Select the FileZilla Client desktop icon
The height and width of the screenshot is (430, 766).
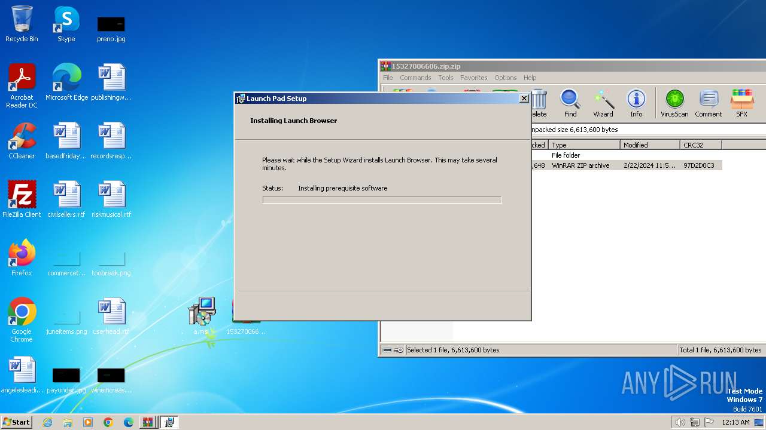pyautogui.click(x=22, y=199)
